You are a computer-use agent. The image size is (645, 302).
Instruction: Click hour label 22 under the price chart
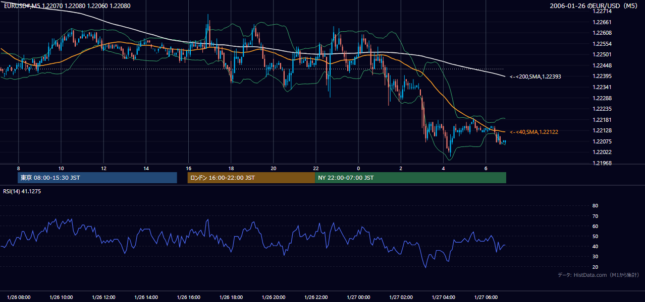pos(316,168)
